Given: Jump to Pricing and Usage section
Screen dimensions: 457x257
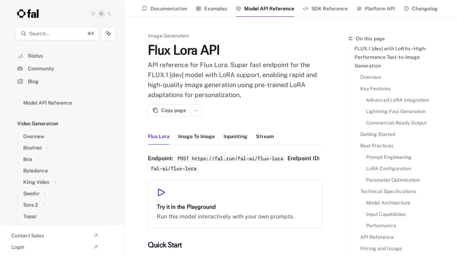Looking at the screenshot, I should click(x=381, y=248).
